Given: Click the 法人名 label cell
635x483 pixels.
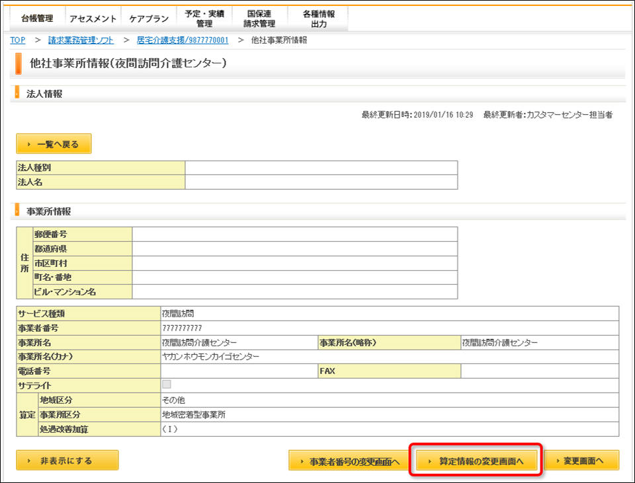Looking at the screenshot, I should pyautogui.click(x=101, y=182).
